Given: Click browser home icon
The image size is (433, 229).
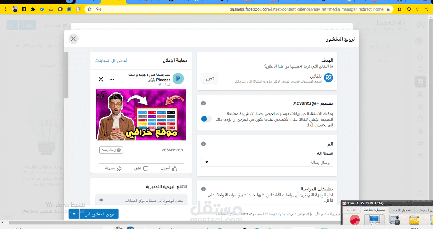Looking at the screenshot, I should click(x=400, y=9).
